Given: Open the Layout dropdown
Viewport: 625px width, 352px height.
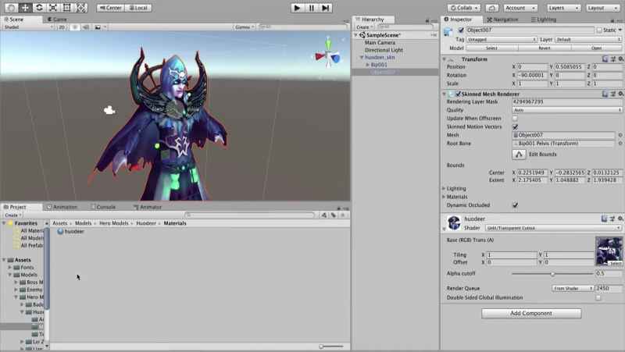Looking at the screenshot, I should pos(602,8).
